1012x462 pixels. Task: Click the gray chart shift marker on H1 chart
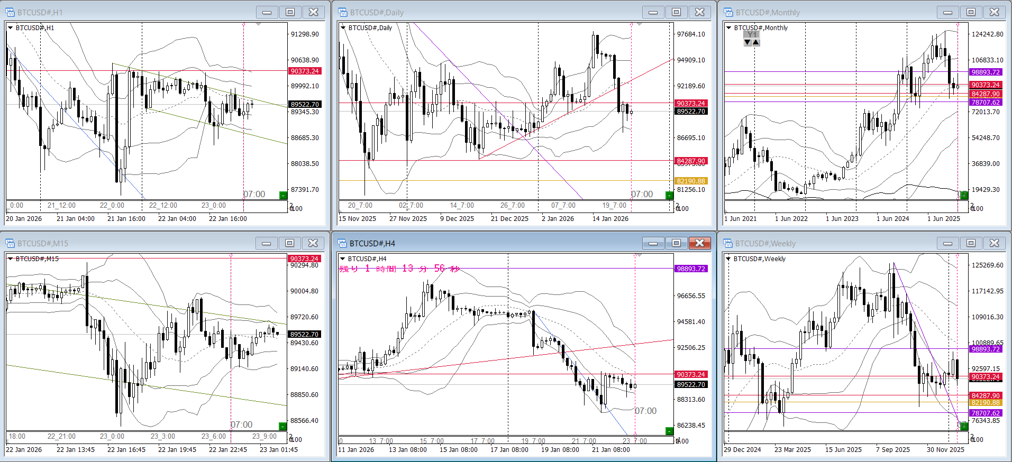pos(258,24)
